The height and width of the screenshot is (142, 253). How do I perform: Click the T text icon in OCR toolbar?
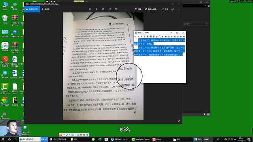pyautogui.click(x=138, y=37)
